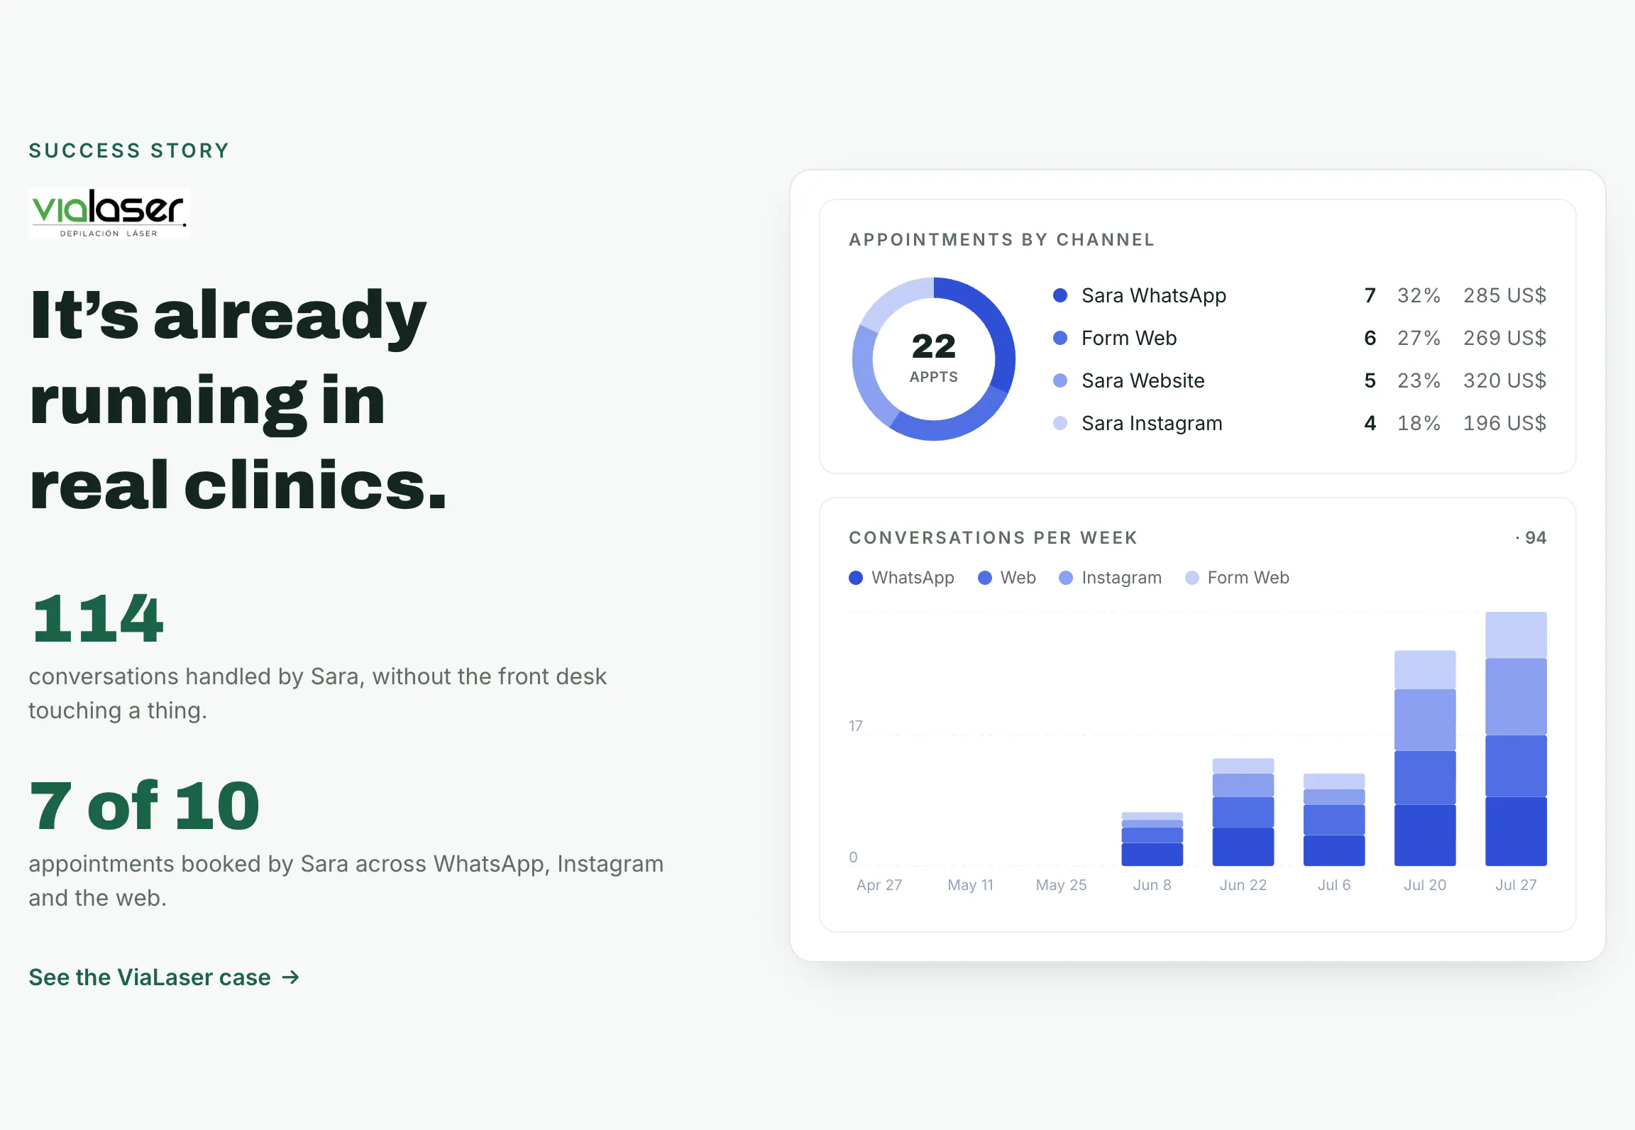This screenshot has width=1635, height=1130.
Task: Click the May 11 axis label
Action: tap(971, 885)
